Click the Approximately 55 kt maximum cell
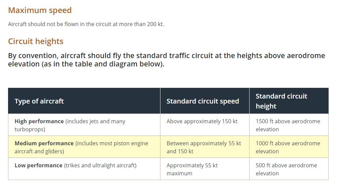 click(x=205, y=169)
